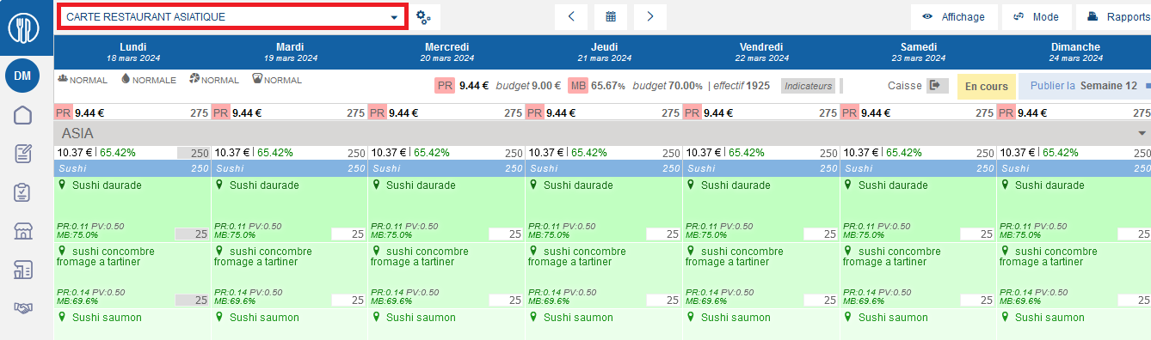Image resolution: width=1151 pixels, height=340 pixels.
Task: Open the calendar date picker
Action: 611,16
